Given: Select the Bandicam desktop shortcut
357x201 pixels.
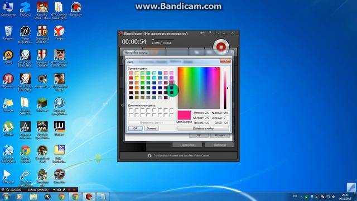Looking at the screenshot, I should pos(76,9).
